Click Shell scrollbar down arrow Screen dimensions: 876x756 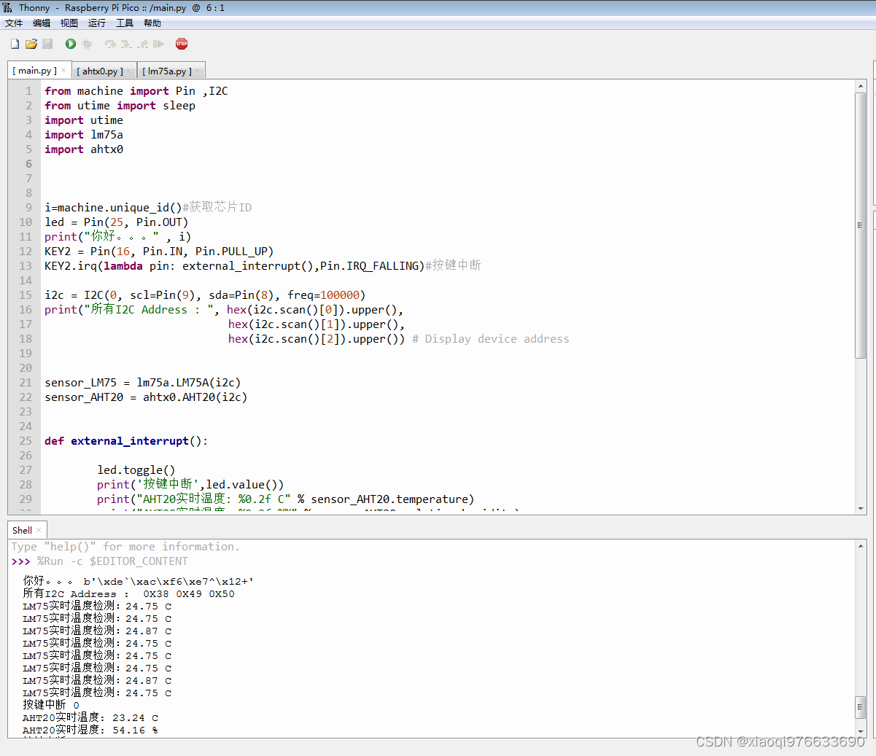pyautogui.click(x=861, y=731)
